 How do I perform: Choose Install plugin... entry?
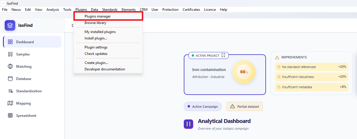108,38
